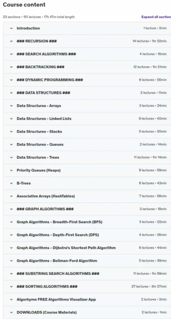The height and width of the screenshot is (319, 171).
Task: Select the Data Structures - Stacks title
Action: (39, 131)
